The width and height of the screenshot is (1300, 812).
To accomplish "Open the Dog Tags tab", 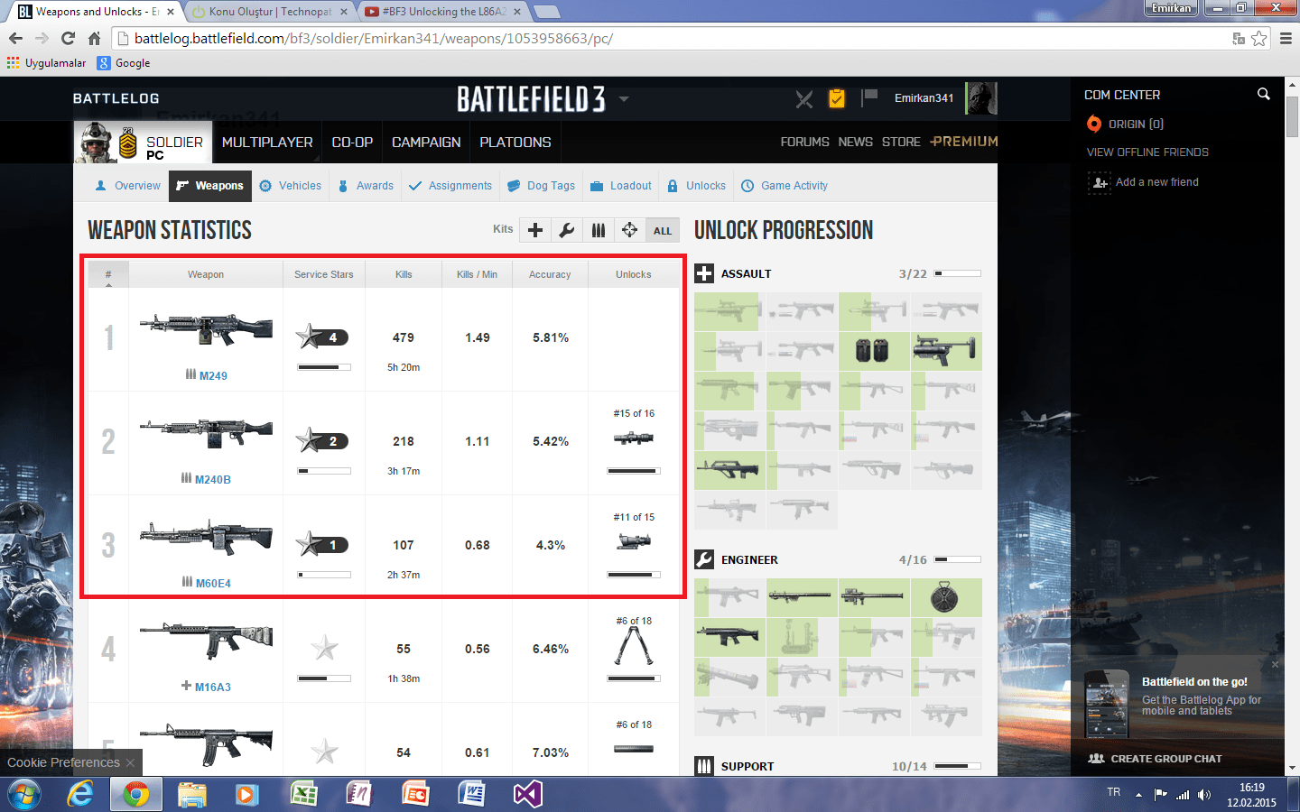I will (542, 186).
